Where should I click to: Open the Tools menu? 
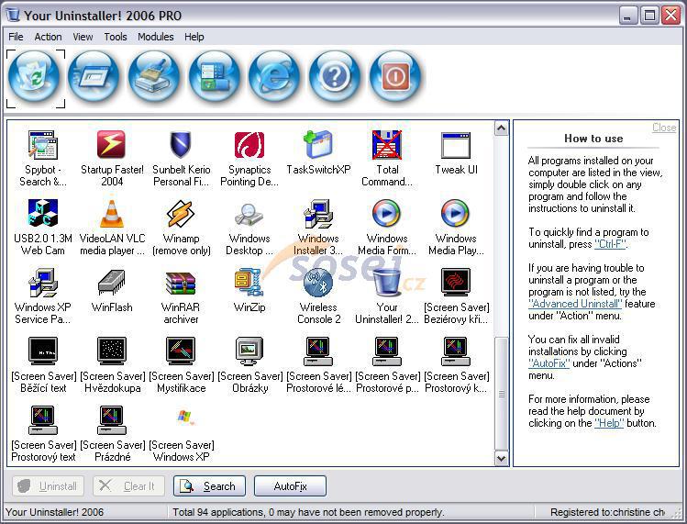point(116,37)
